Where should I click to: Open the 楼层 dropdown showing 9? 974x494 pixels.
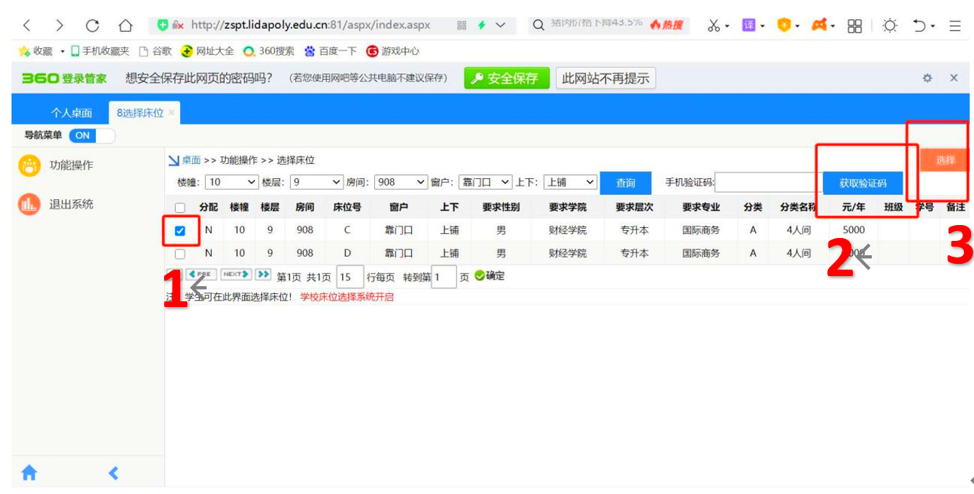click(x=317, y=183)
